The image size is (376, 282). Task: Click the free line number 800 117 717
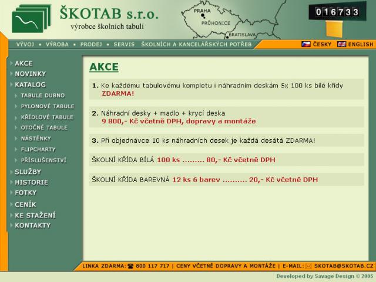click(153, 266)
